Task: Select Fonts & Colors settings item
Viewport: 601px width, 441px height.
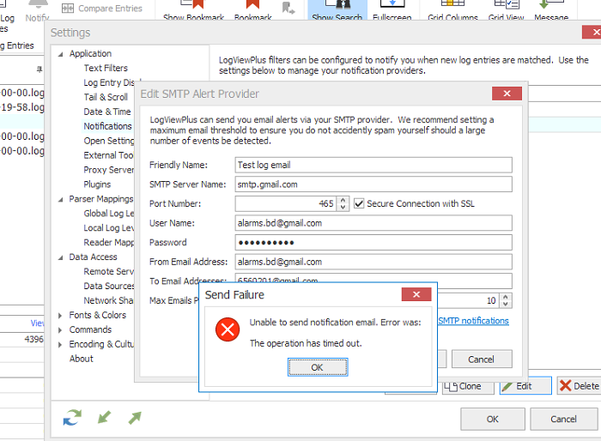Action: tap(97, 316)
